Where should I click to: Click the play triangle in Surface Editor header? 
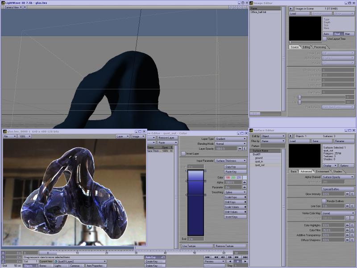point(291,136)
